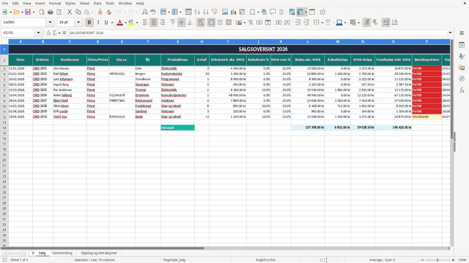The height and width of the screenshot is (263, 469).
Task: Open the Freeze Rows and Columns dropdown arrow
Action: (306, 12)
